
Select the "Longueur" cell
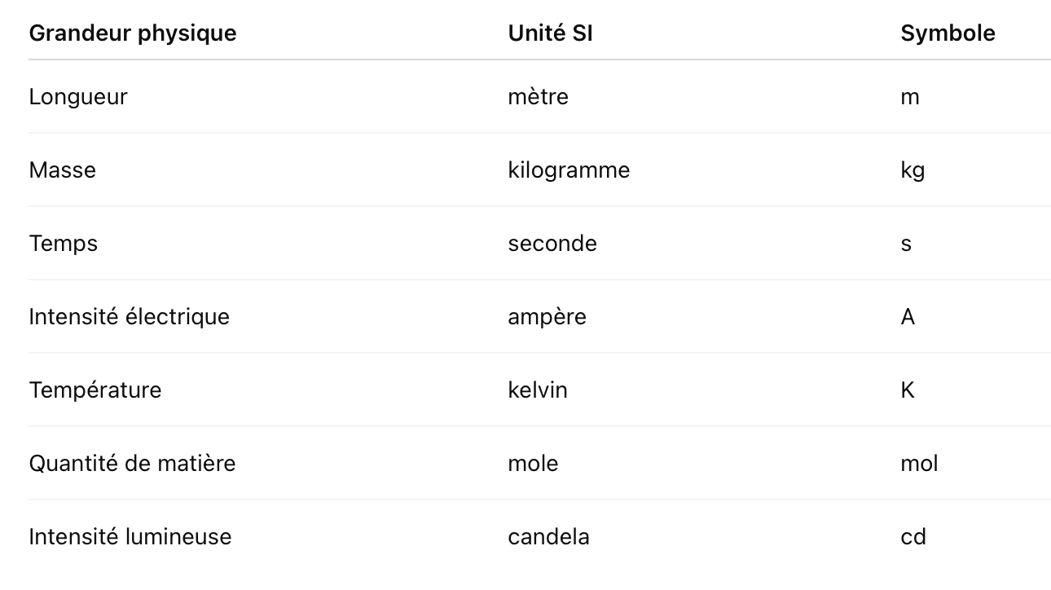(x=78, y=97)
